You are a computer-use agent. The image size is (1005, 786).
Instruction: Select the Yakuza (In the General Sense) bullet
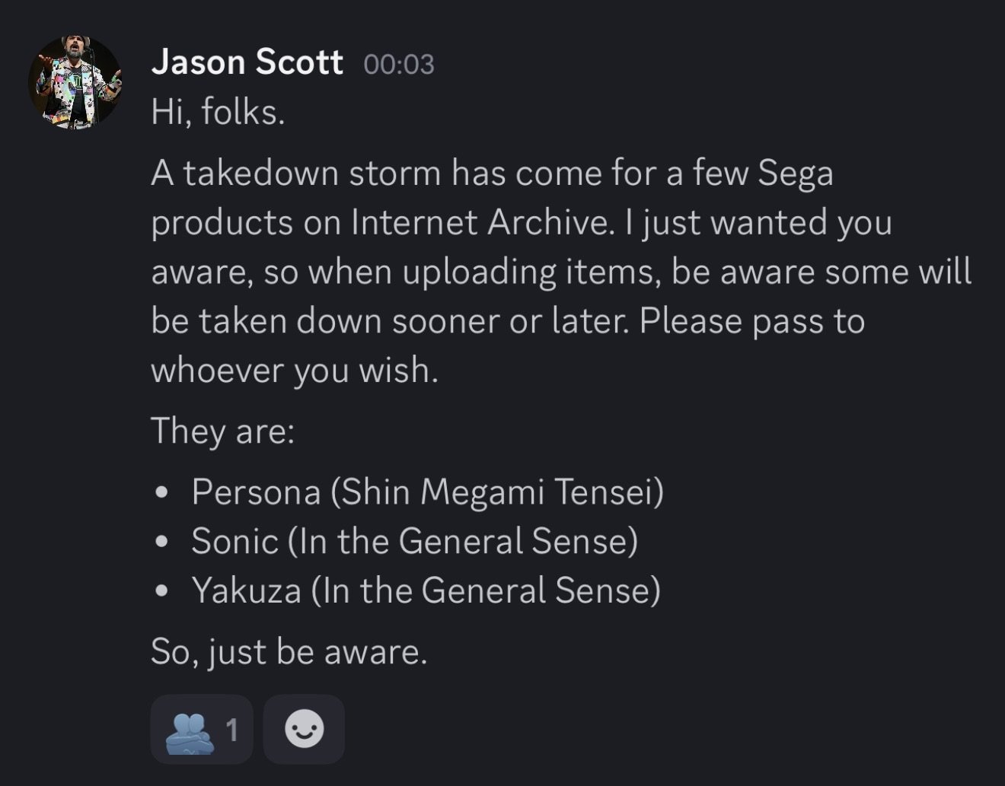(426, 590)
